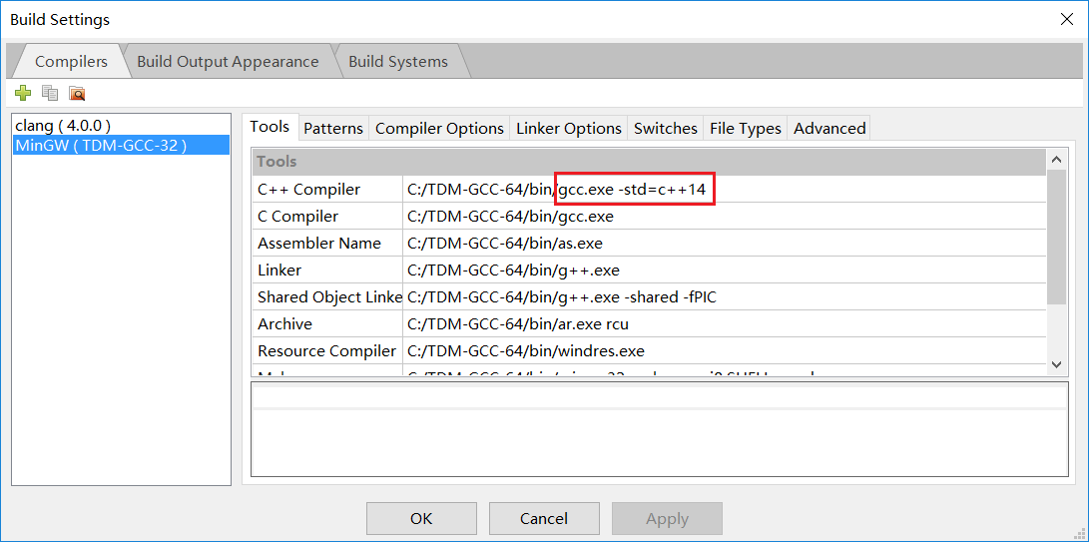The height and width of the screenshot is (542, 1089).
Task: Click the Cancel button
Action: point(544,518)
